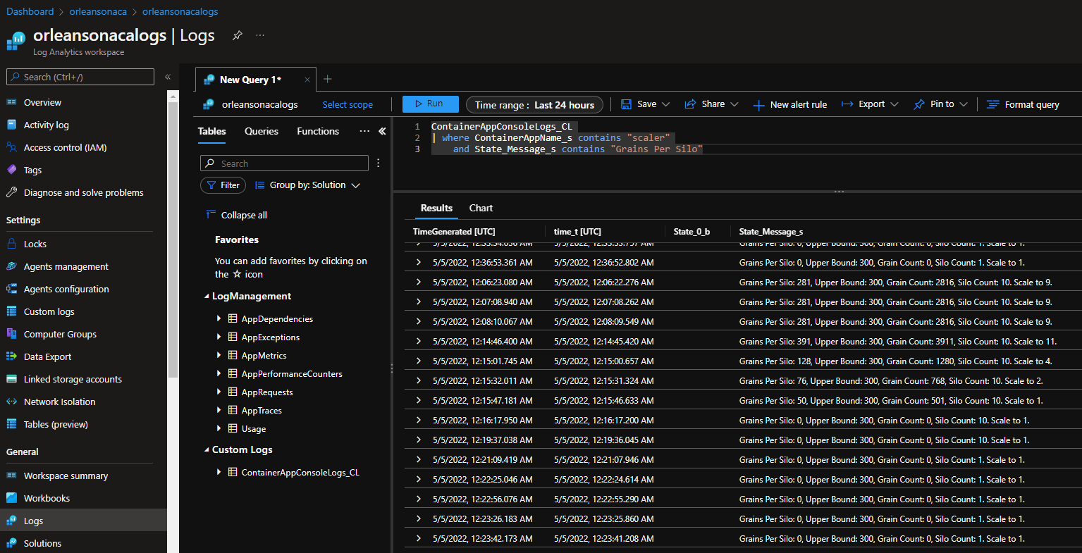The image size is (1082, 553).
Task: Open Computer Groups
Action: coord(60,334)
